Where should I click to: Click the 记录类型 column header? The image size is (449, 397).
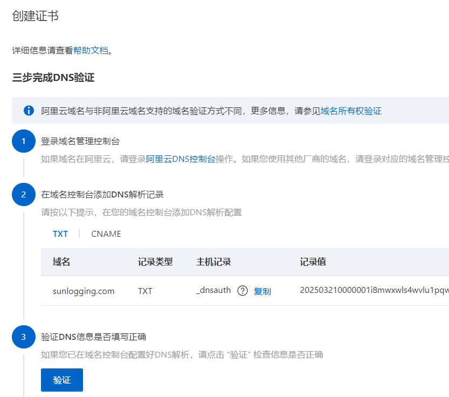coord(155,262)
